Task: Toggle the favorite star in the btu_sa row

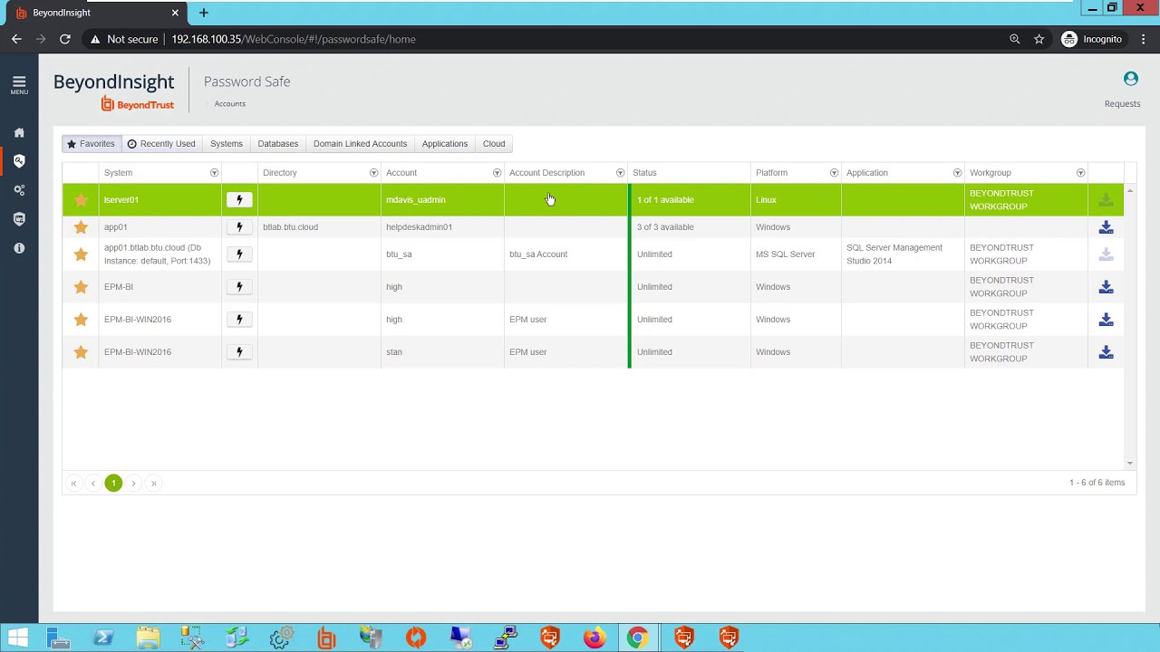Action: click(x=81, y=254)
